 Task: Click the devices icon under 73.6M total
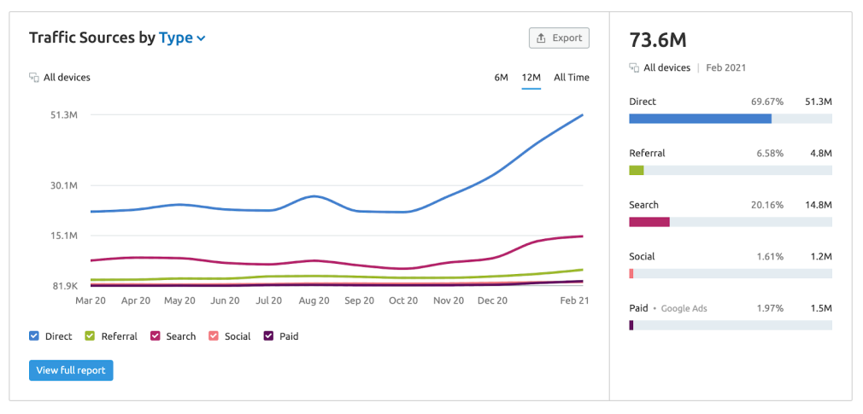[x=634, y=68]
